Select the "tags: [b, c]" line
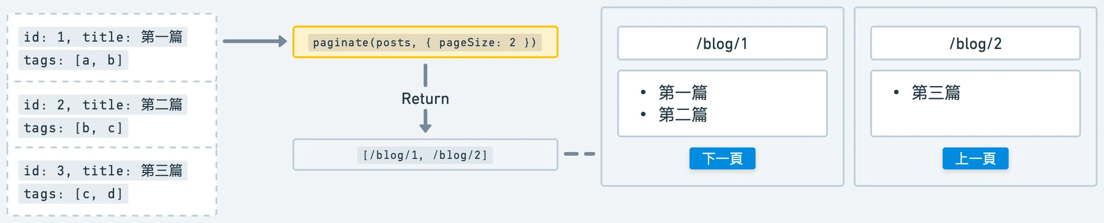The width and height of the screenshot is (1104, 223). (73, 128)
